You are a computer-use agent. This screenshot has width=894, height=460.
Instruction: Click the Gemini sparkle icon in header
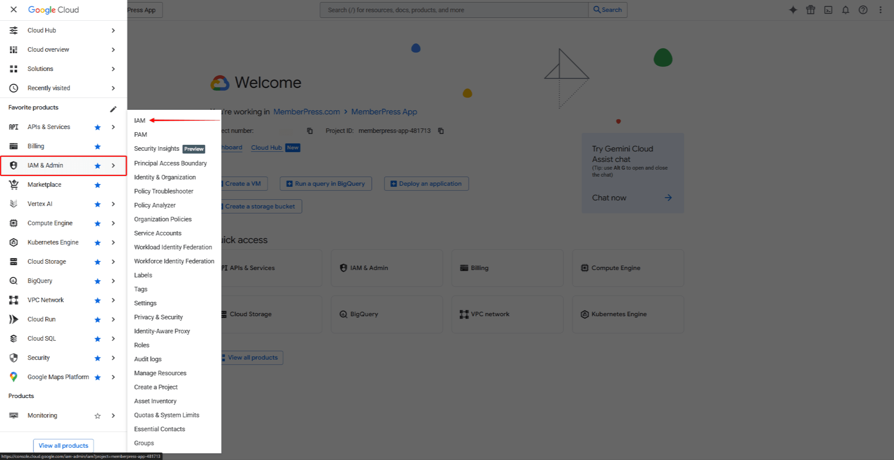click(793, 10)
